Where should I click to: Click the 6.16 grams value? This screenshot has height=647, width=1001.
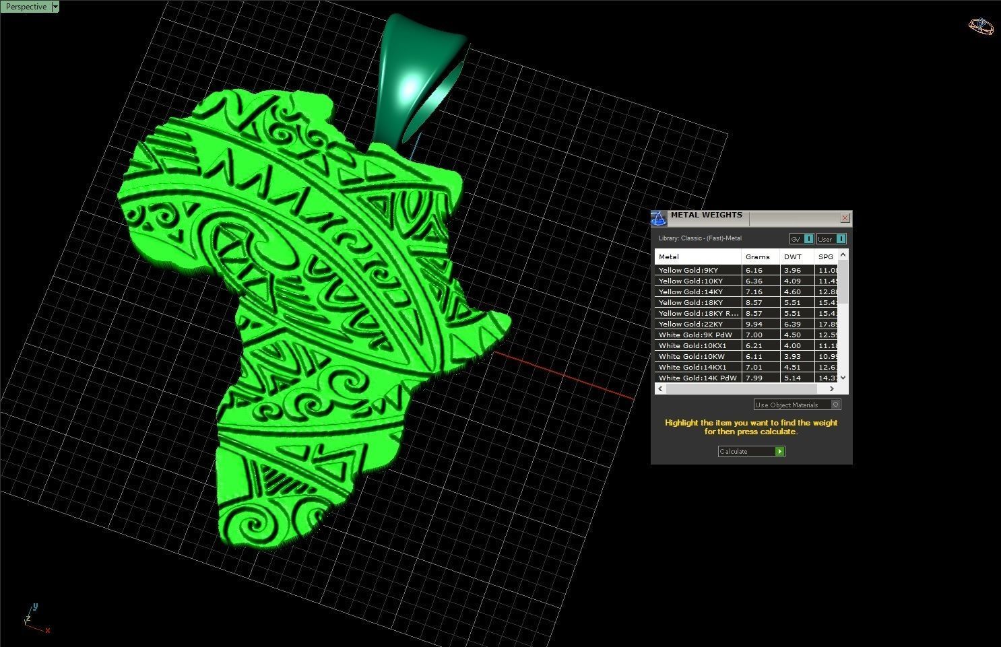[x=761, y=270]
